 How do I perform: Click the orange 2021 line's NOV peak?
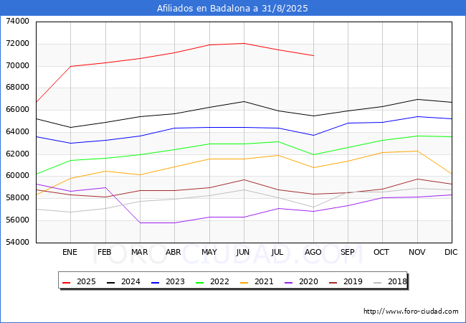tap(417, 151)
